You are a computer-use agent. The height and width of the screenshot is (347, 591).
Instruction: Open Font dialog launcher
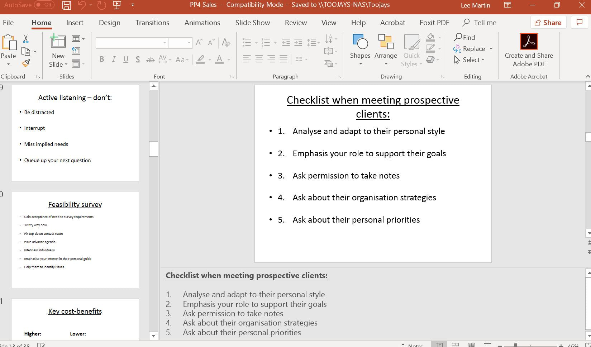pyautogui.click(x=232, y=77)
